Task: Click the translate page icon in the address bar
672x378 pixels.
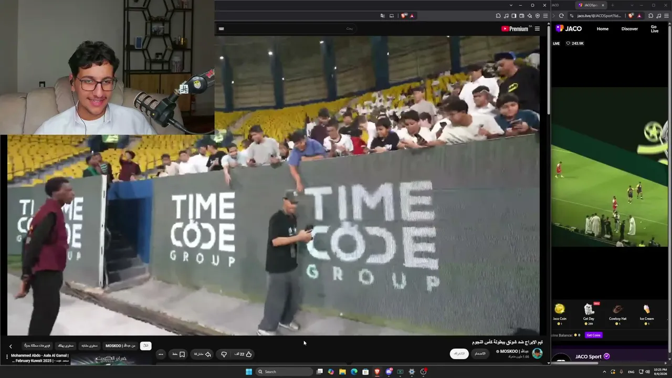Action: [383, 16]
